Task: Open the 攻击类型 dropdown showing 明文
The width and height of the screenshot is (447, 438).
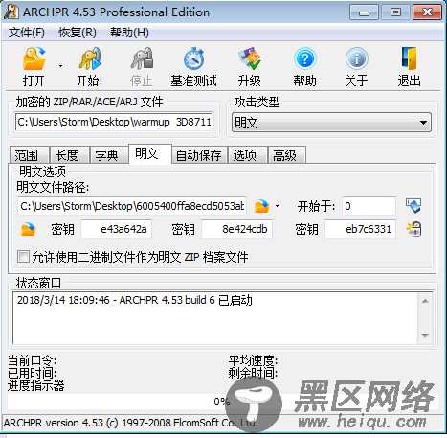Action: point(331,123)
